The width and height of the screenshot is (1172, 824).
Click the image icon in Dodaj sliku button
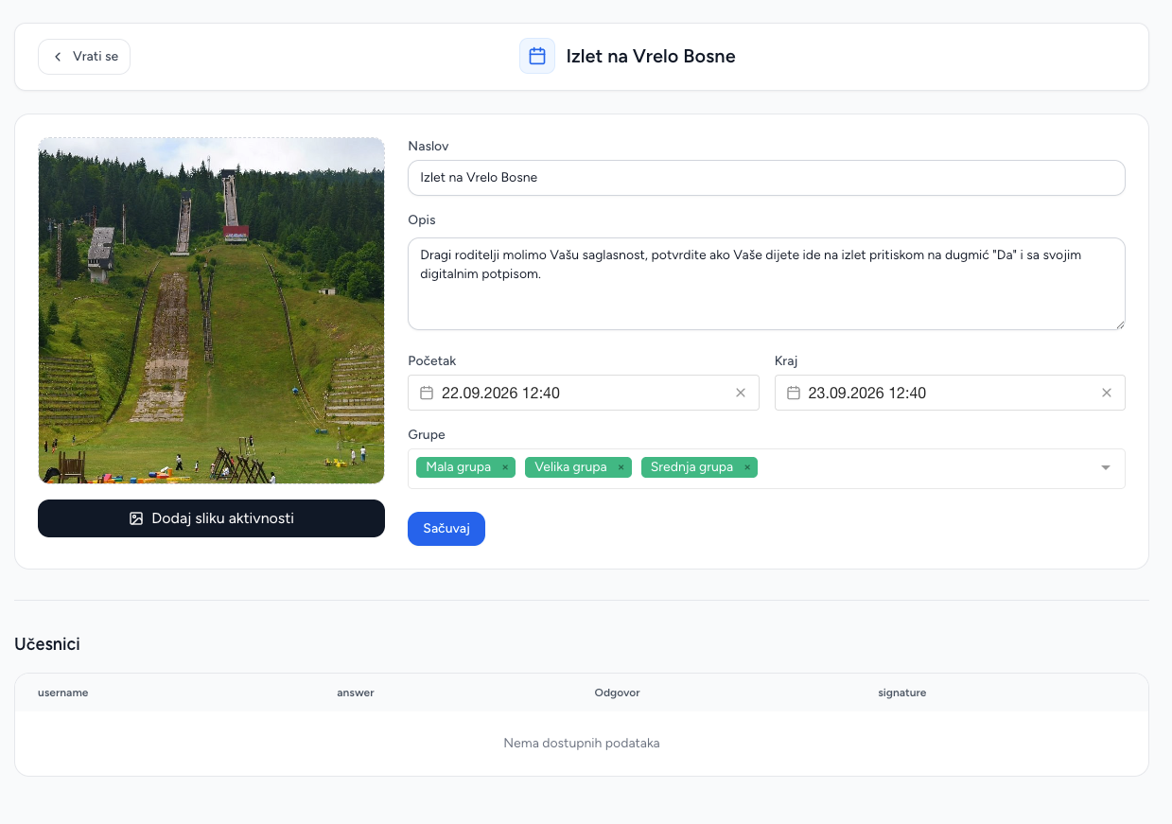point(136,518)
